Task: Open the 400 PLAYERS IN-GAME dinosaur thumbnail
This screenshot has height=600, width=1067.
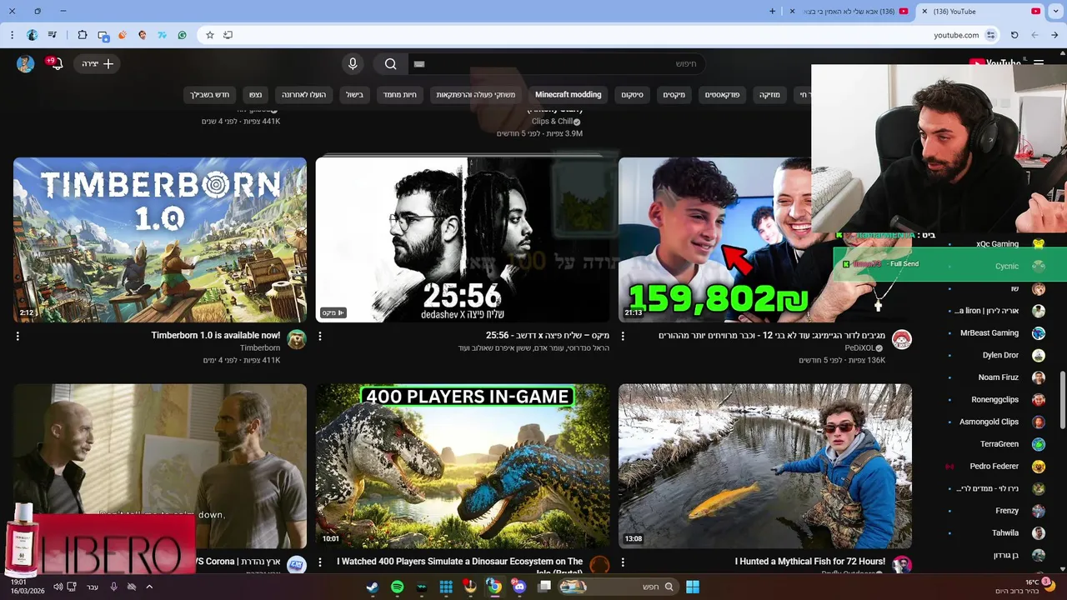Action: [463, 466]
